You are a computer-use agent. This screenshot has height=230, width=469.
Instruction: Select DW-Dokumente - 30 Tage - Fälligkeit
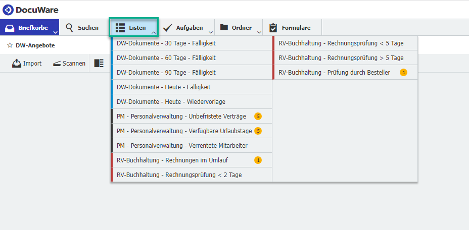coord(192,43)
